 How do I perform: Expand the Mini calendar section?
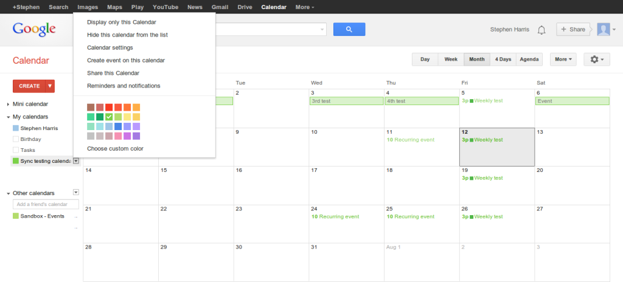point(9,104)
